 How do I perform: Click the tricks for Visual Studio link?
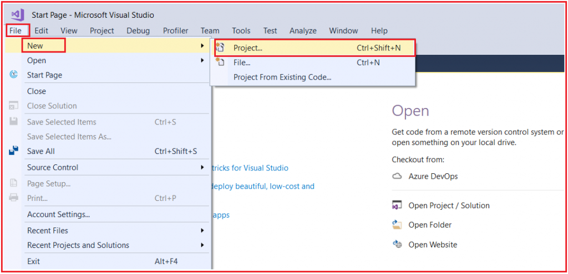[x=250, y=168]
